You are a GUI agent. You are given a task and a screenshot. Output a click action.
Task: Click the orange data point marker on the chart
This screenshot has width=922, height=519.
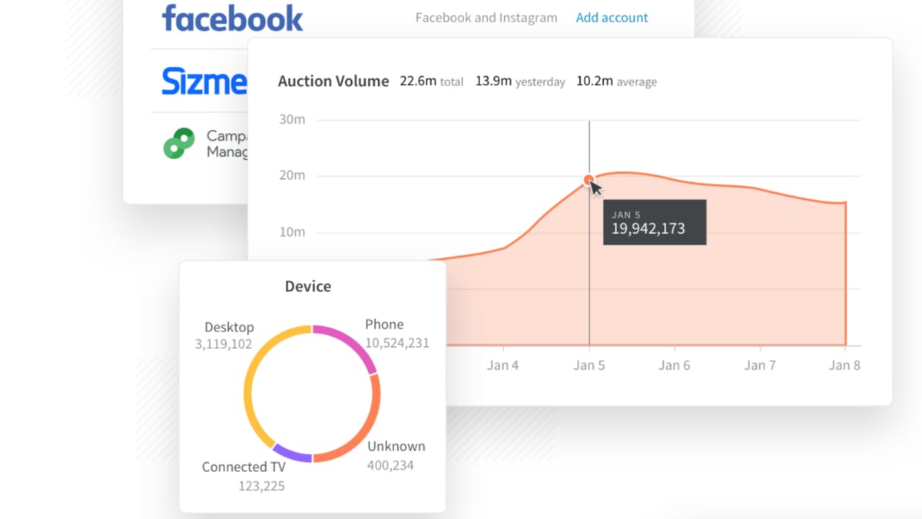[589, 181]
